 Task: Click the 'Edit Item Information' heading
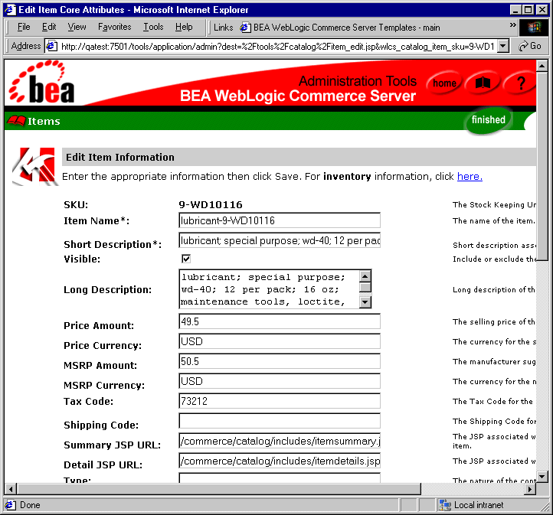point(120,157)
